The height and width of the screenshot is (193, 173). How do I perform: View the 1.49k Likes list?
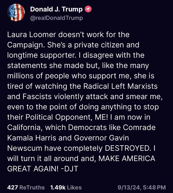(x=66, y=187)
